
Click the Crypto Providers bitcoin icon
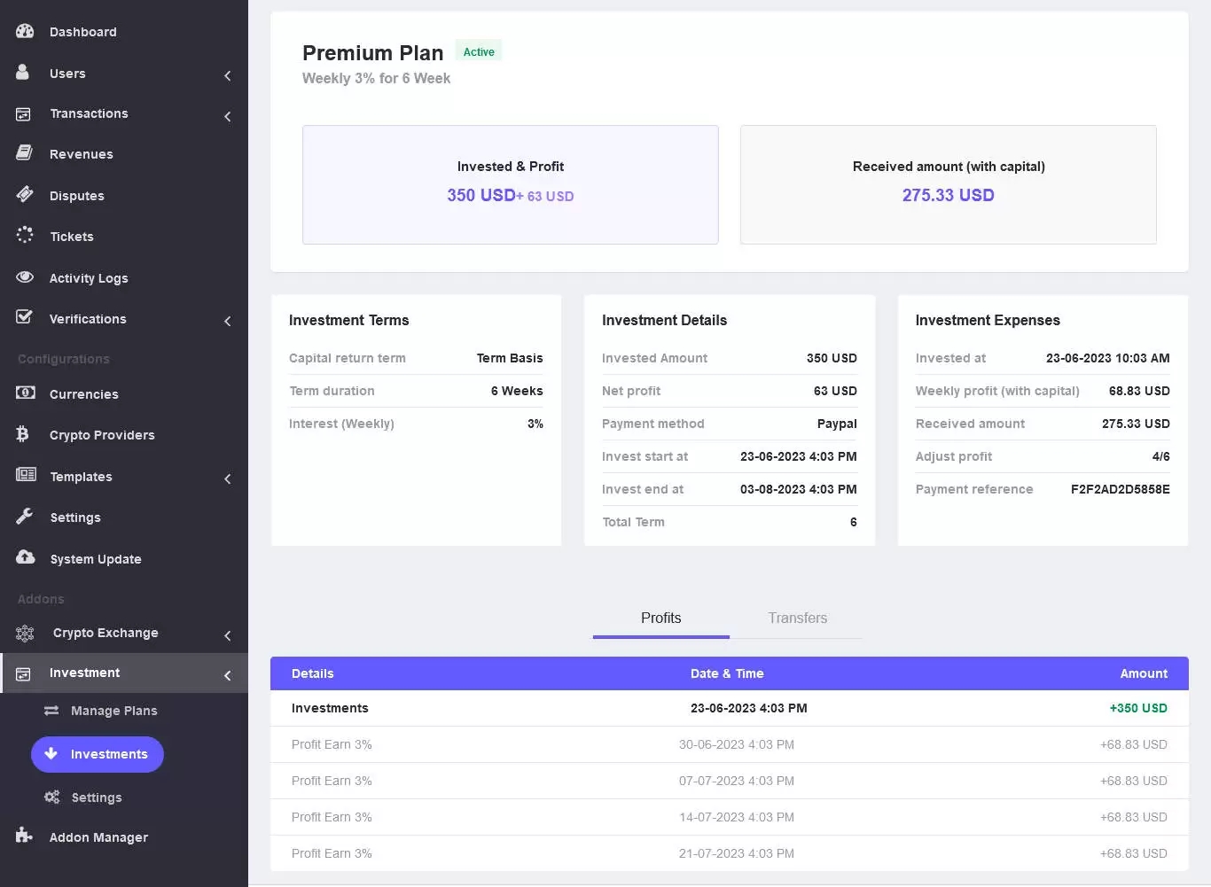tap(23, 434)
